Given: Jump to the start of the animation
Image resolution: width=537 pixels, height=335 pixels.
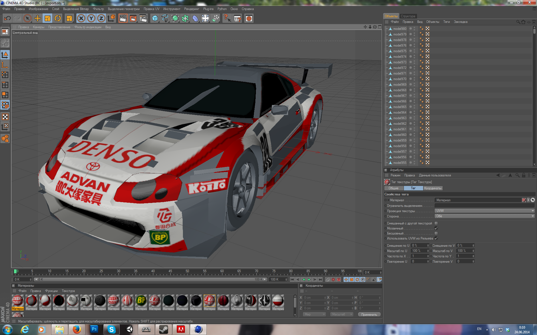Looking at the screenshot, I should (292, 279).
